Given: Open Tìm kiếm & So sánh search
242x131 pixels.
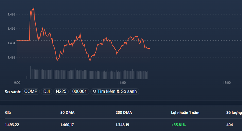Looking at the screenshot, I should pos(115,91).
